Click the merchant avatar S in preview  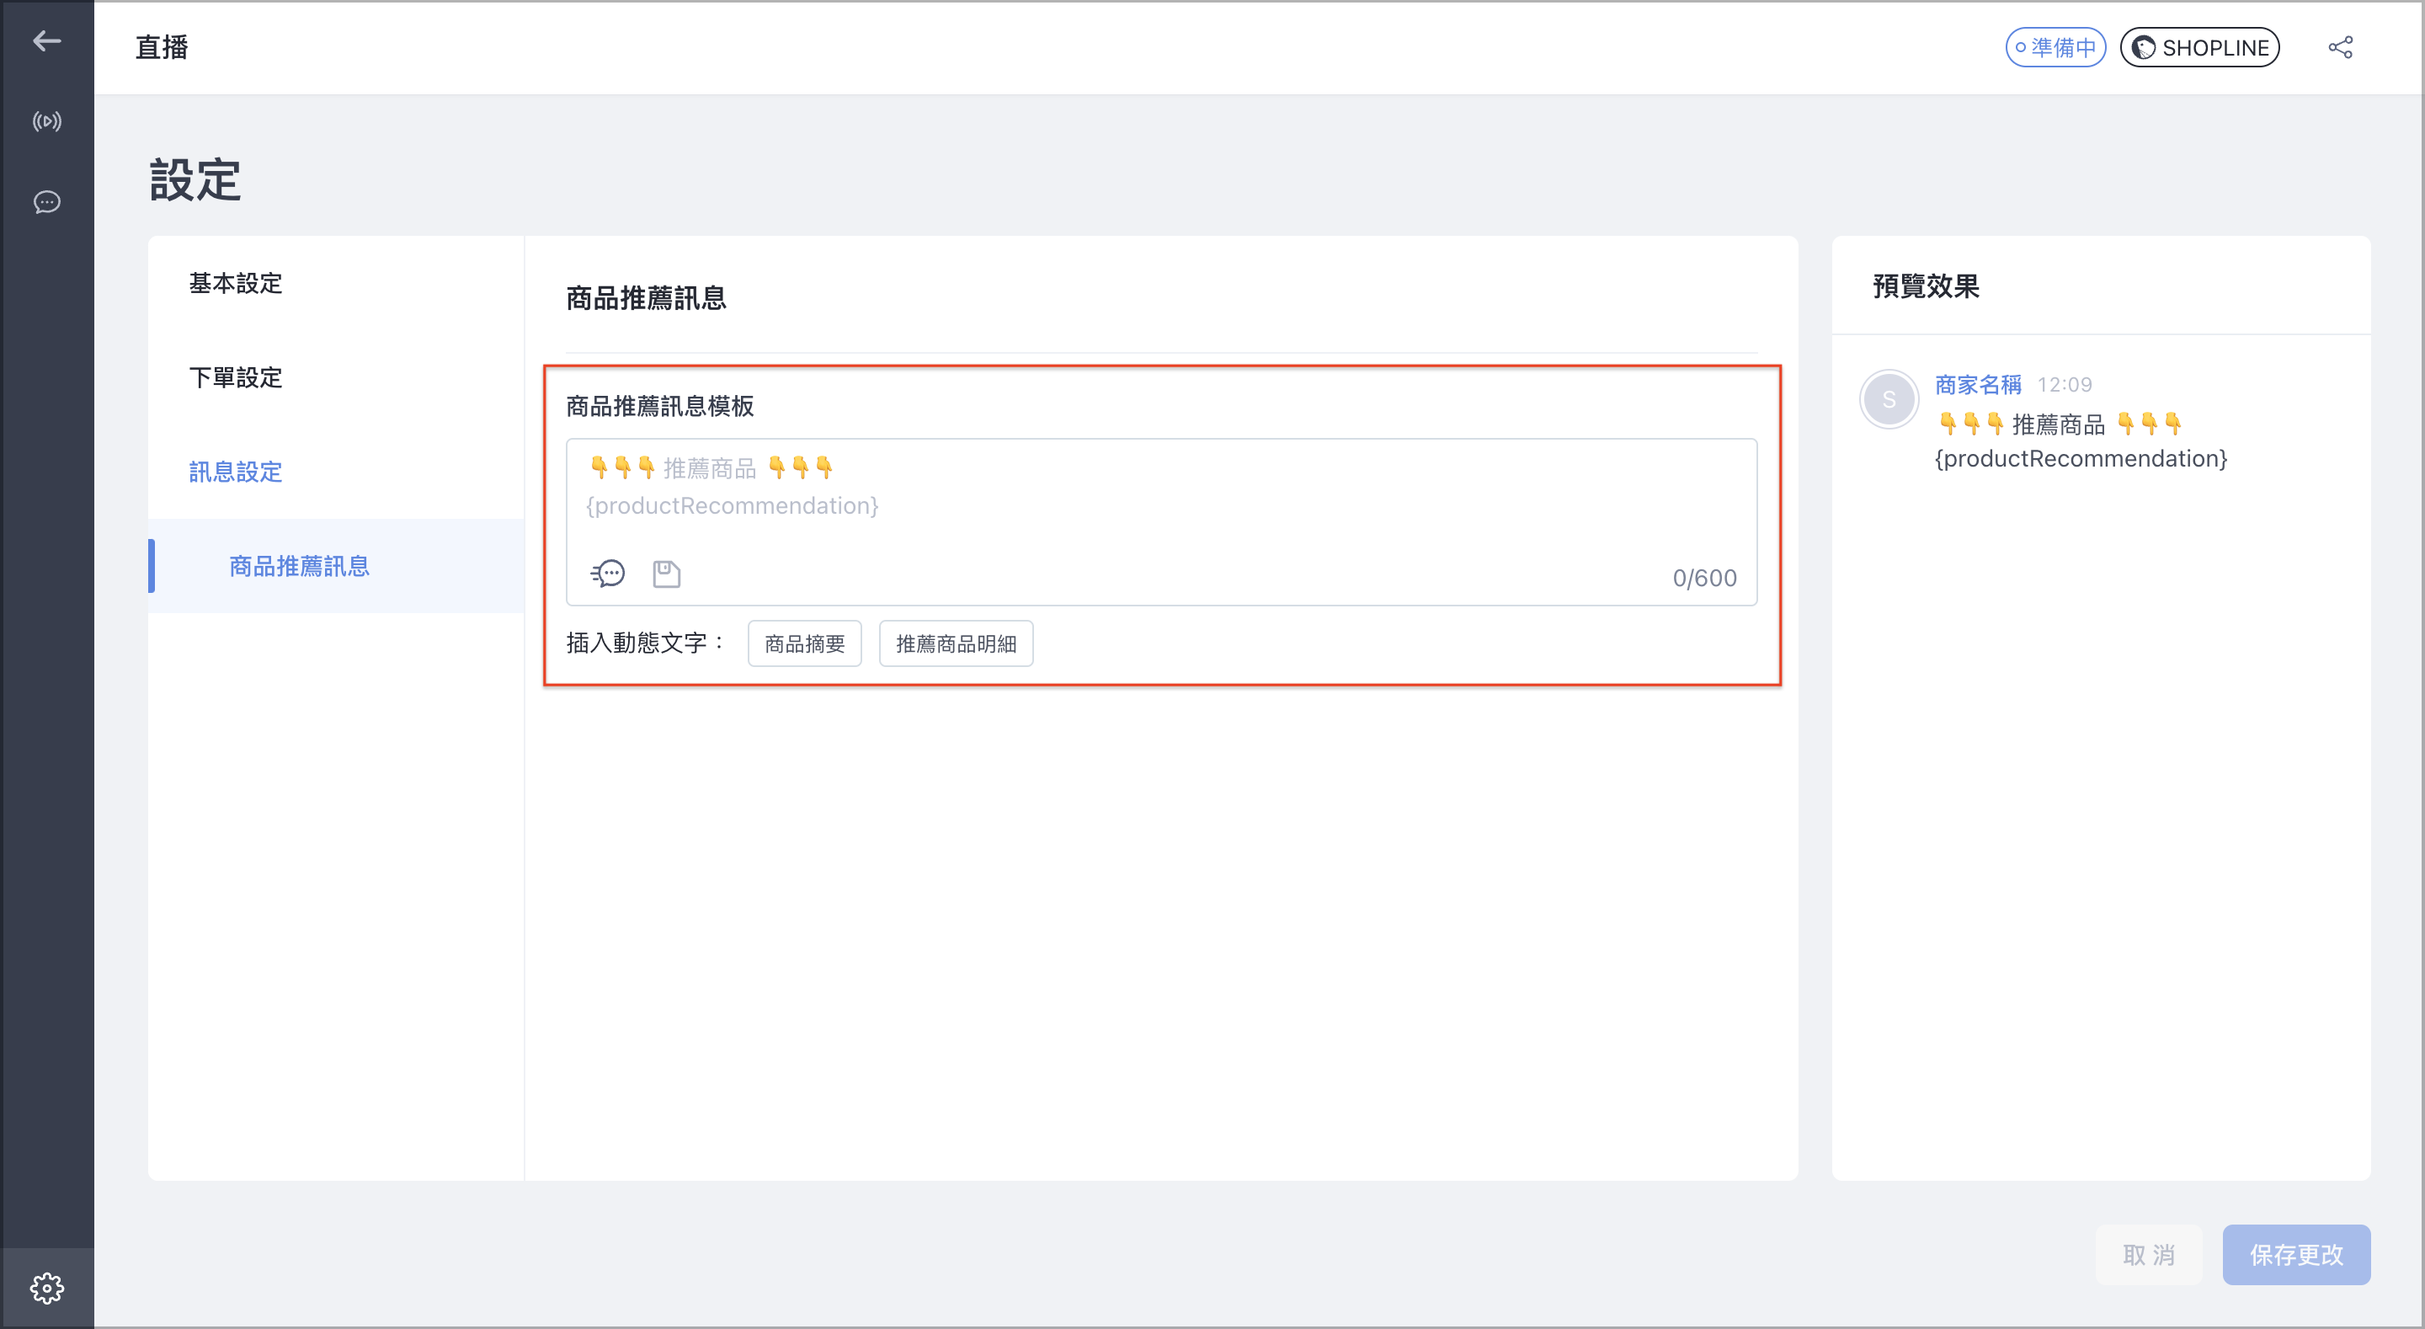[1889, 399]
